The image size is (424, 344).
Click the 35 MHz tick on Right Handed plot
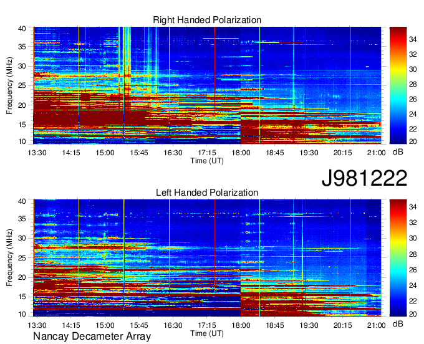point(22,47)
